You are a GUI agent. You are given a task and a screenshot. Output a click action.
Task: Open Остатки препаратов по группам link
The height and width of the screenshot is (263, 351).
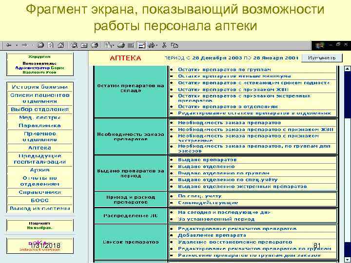tap(225, 70)
